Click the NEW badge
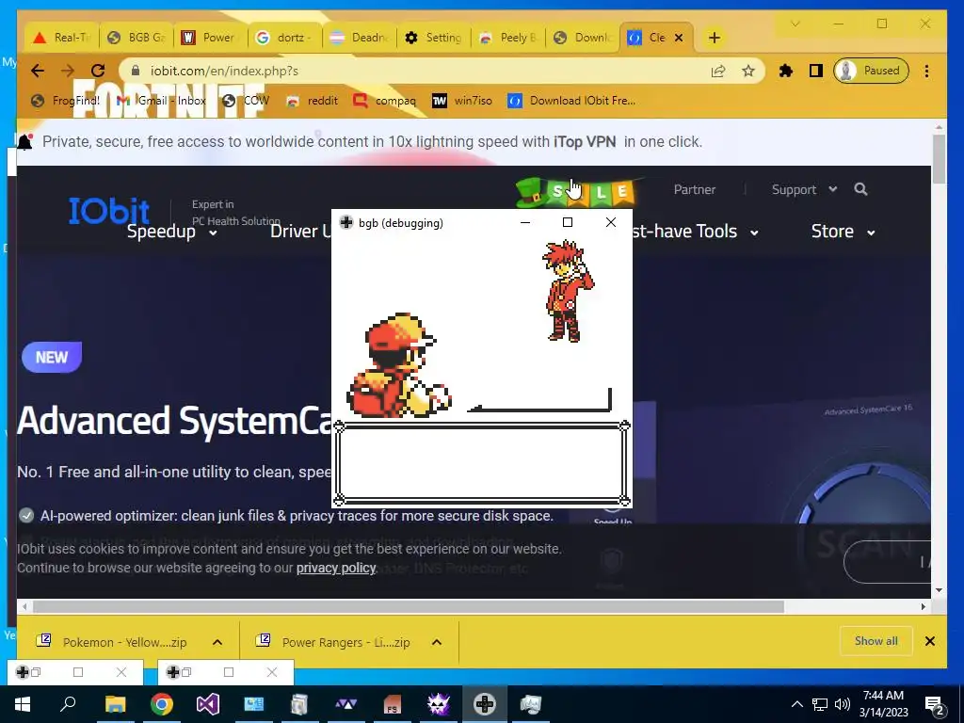 click(52, 357)
